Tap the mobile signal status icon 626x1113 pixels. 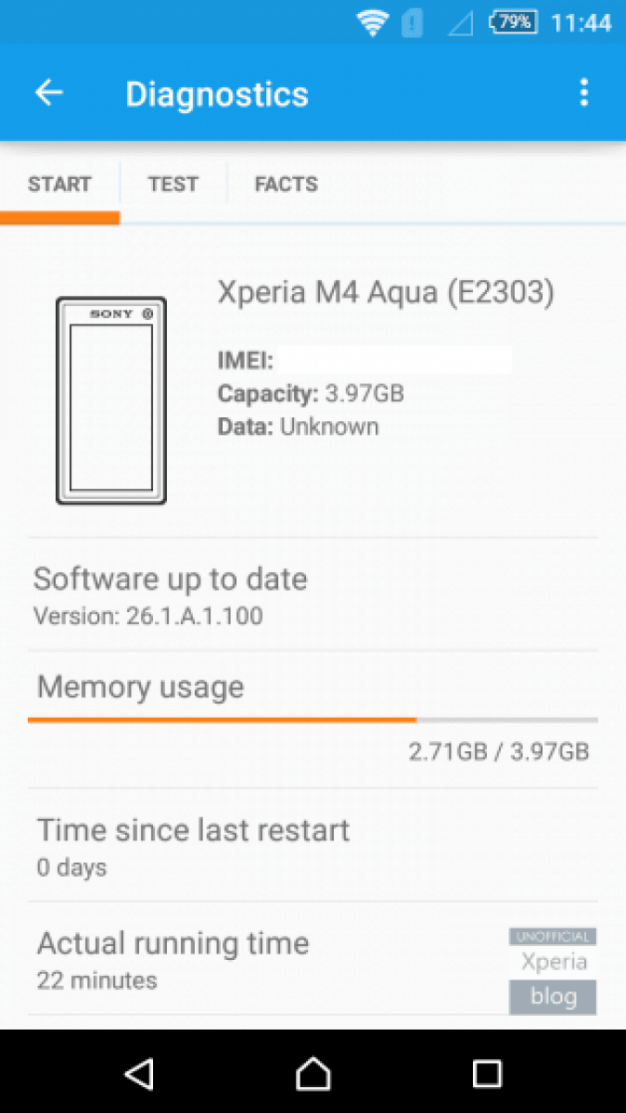pos(460,22)
